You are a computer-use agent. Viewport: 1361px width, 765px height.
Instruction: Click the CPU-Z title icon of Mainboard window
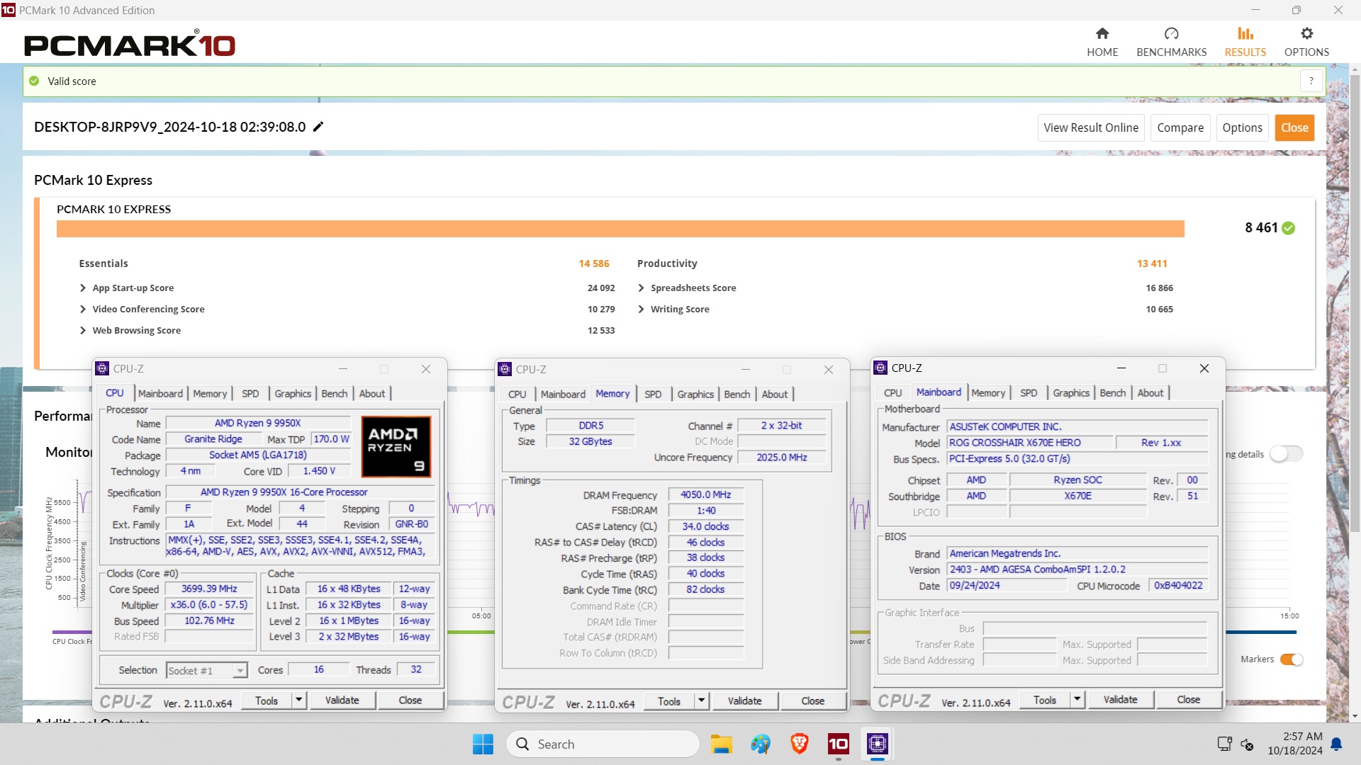[880, 368]
